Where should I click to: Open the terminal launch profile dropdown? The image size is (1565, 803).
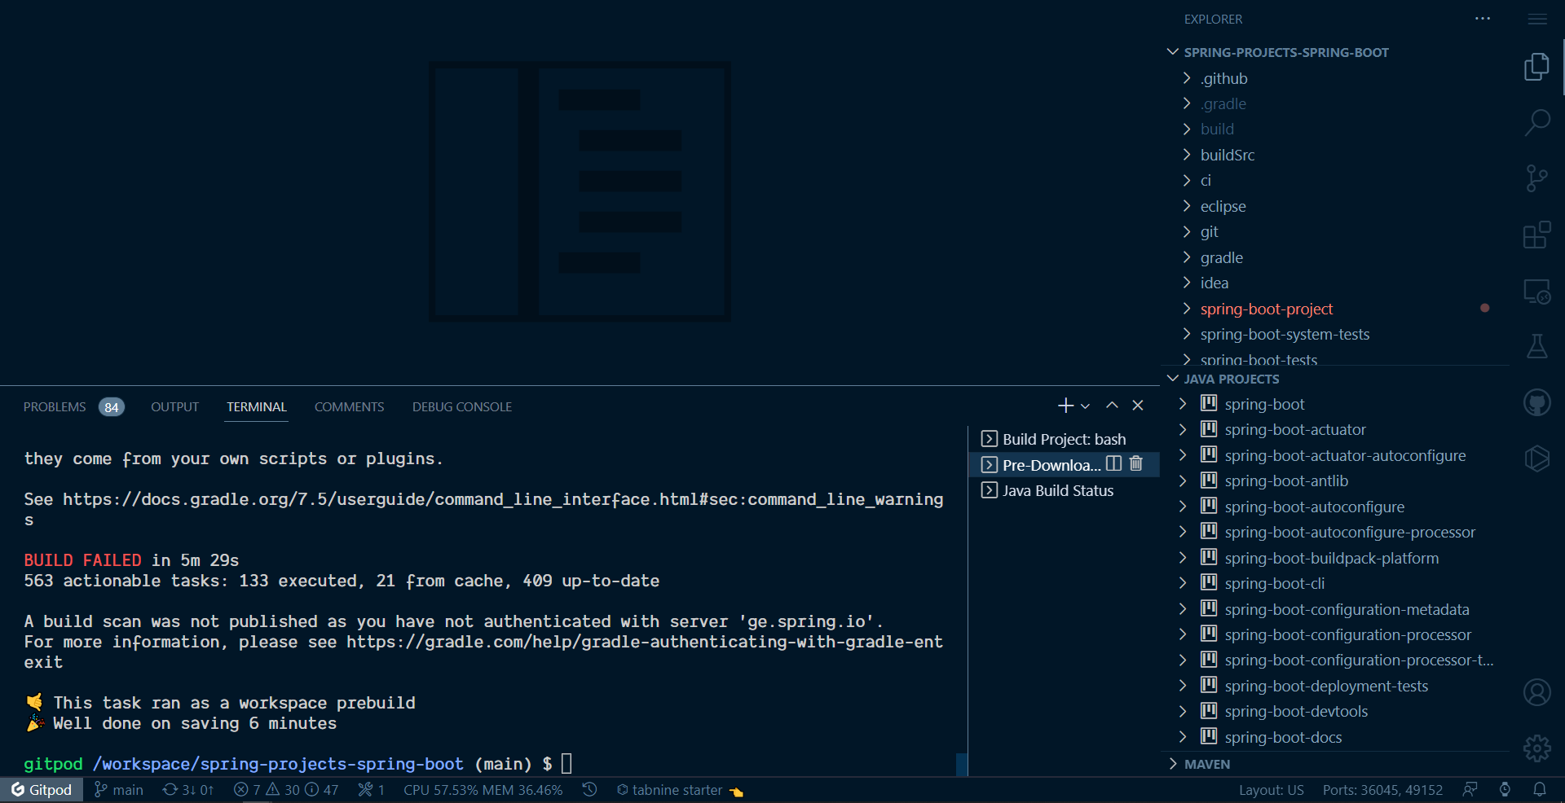[1085, 405]
